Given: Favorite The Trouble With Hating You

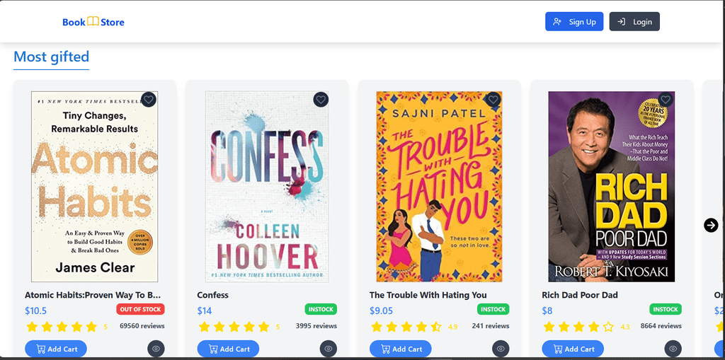Looking at the screenshot, I should pos(493,100).
